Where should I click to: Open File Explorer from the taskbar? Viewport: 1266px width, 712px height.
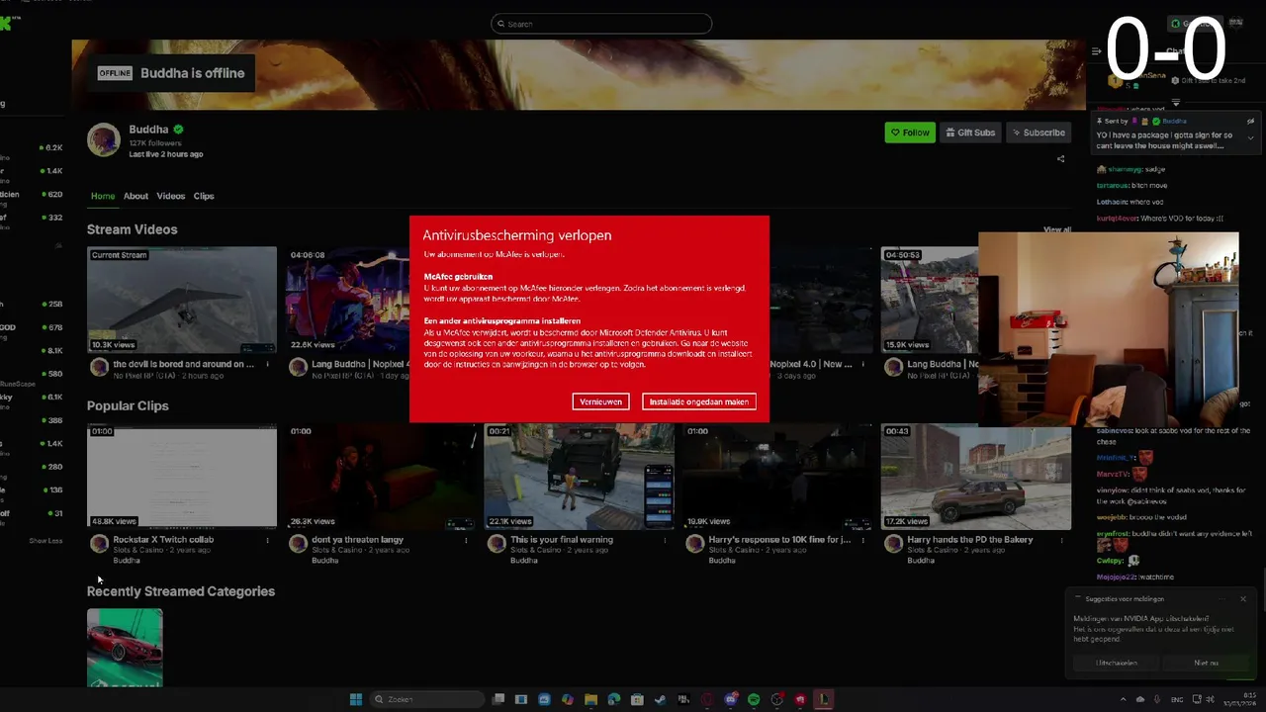[590, 699]
